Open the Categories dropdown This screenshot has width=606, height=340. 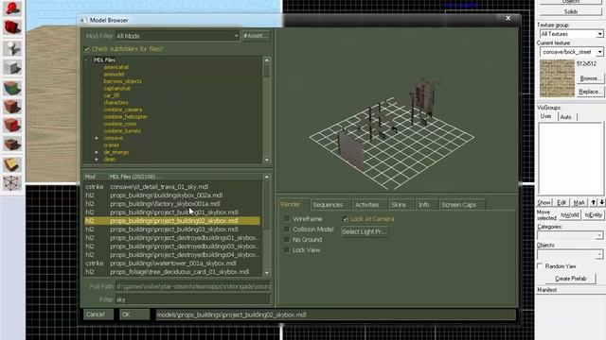click(x=570, y=235)
